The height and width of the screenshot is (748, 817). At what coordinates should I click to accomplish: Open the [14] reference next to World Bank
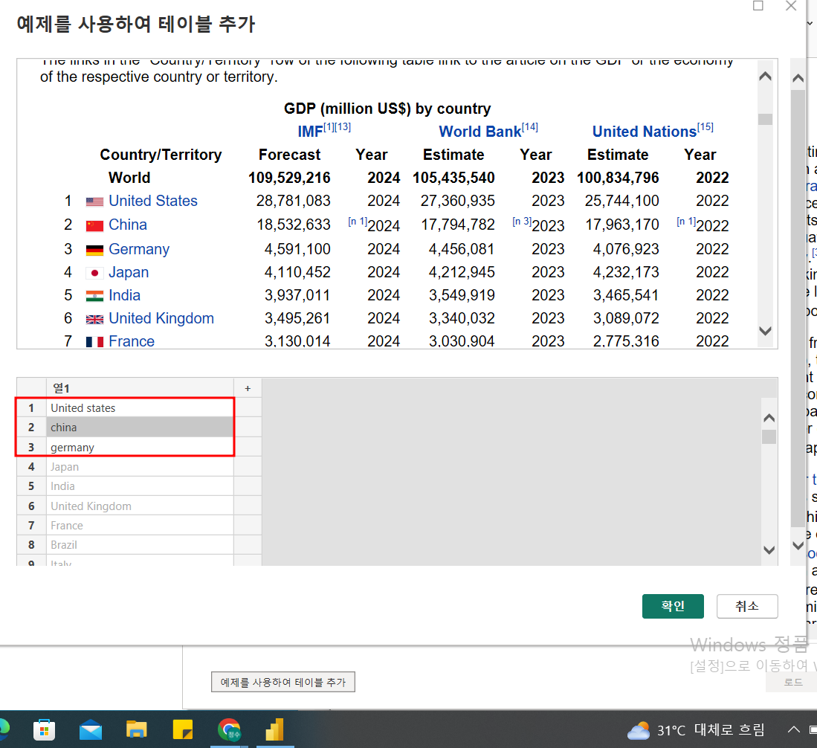click(x=530, y=126)
